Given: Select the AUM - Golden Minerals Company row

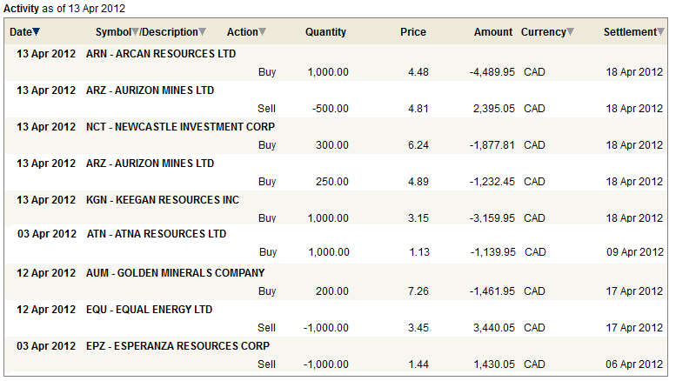Looking at the screenshot, I should tap(176, 273).
